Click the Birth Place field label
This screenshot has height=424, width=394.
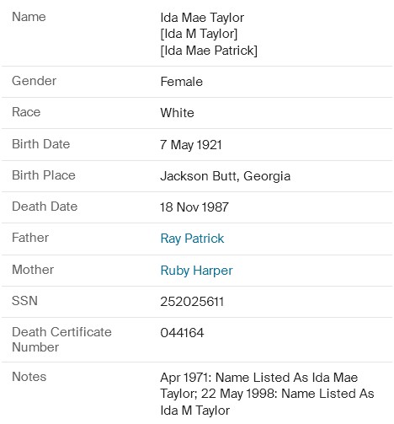44,175
